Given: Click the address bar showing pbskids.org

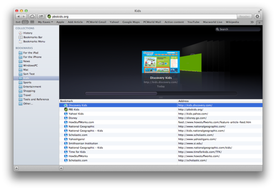Looking at the screenshot, I should click(x=142, y=17).
